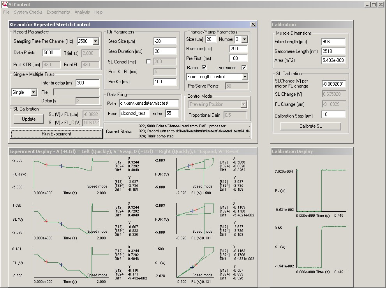The width and height of the screenshot is (386, 288).
Task: Click the SLControl logo in the title bar
Action: coord(4,4)
